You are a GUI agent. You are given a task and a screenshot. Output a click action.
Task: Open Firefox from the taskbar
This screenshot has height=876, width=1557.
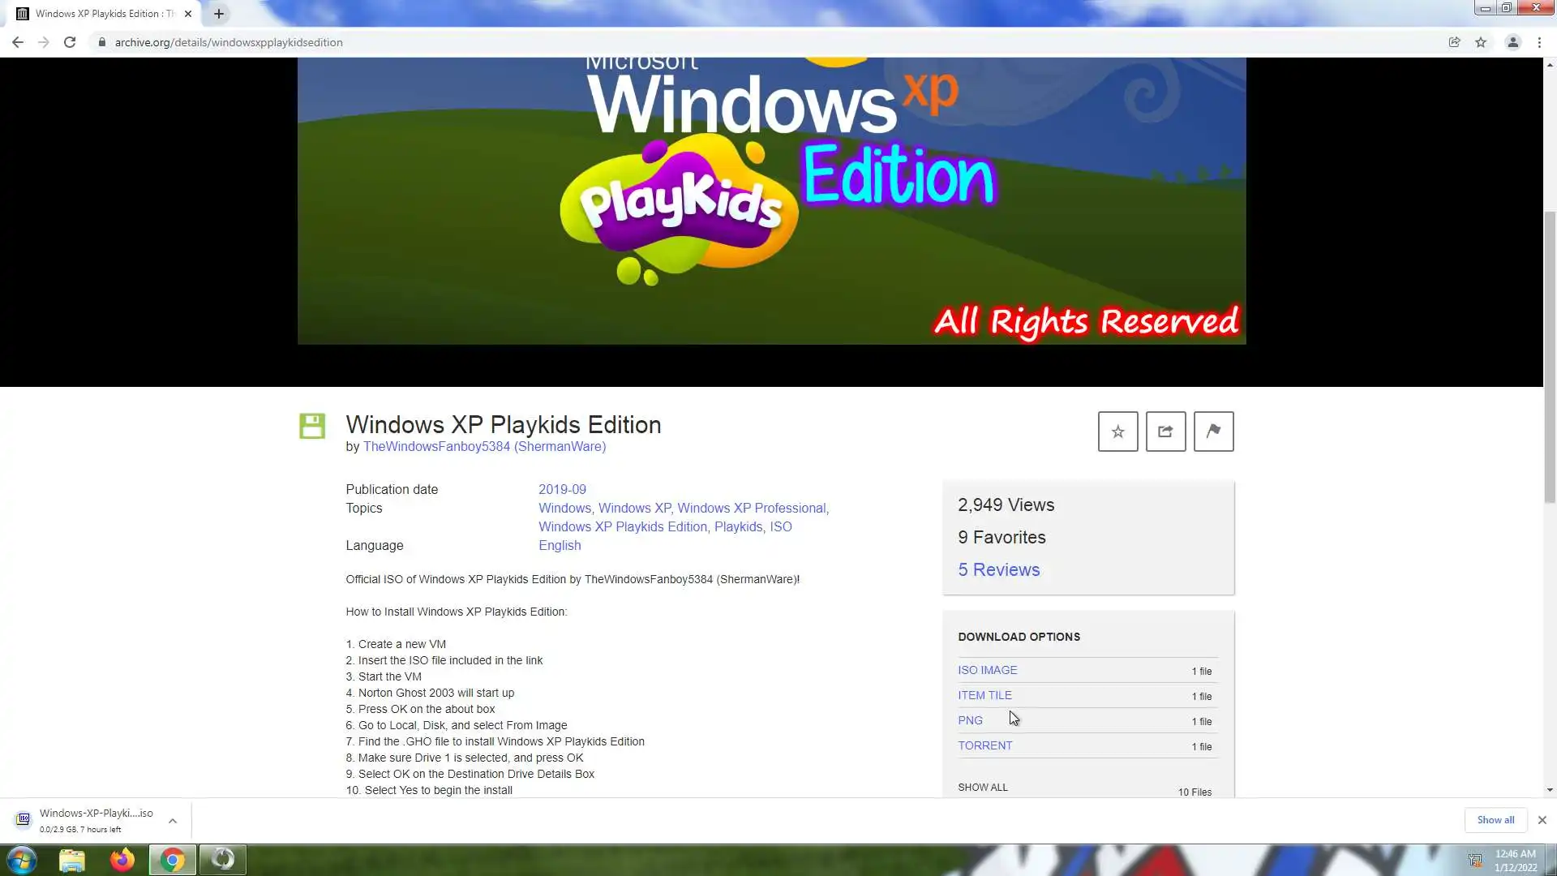pyautogui.click(x=122, y=860)
